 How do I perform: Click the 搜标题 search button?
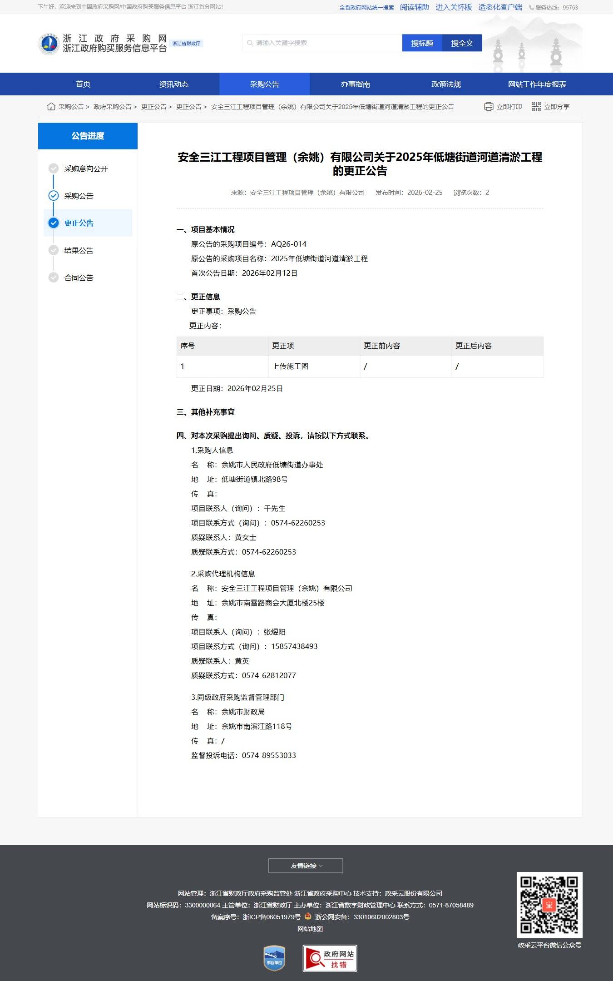pyautogui.click(x=422, y=43)
